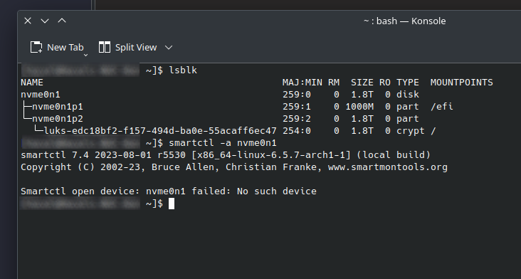Click the Split View panes icon
Viewport: 521px width, 279px height.
click(105, 47)
